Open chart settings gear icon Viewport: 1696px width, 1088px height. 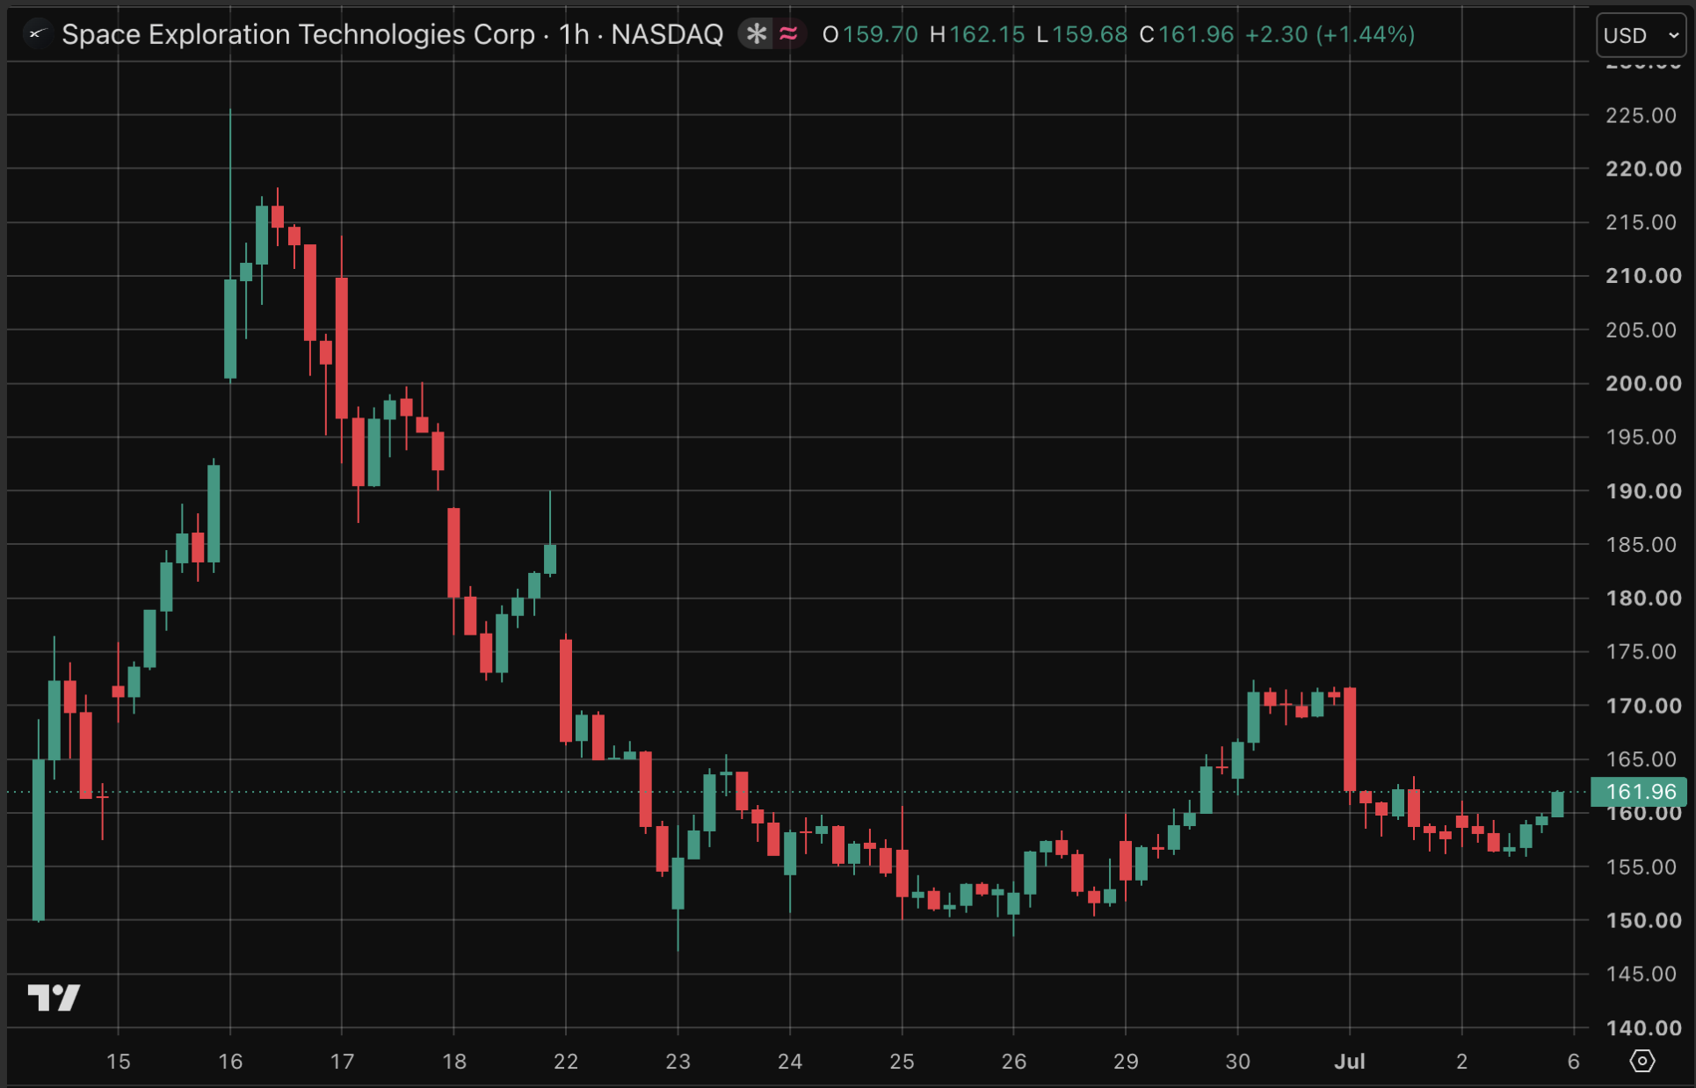(x=1642, y=1061)
